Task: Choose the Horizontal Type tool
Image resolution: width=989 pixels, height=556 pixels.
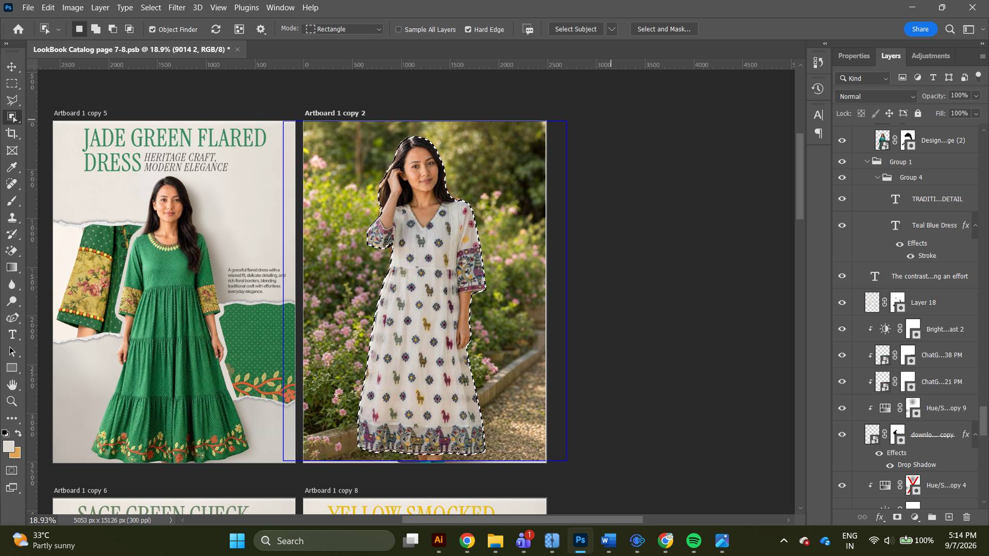Action: pyautogui.click(x=12, y=335)
